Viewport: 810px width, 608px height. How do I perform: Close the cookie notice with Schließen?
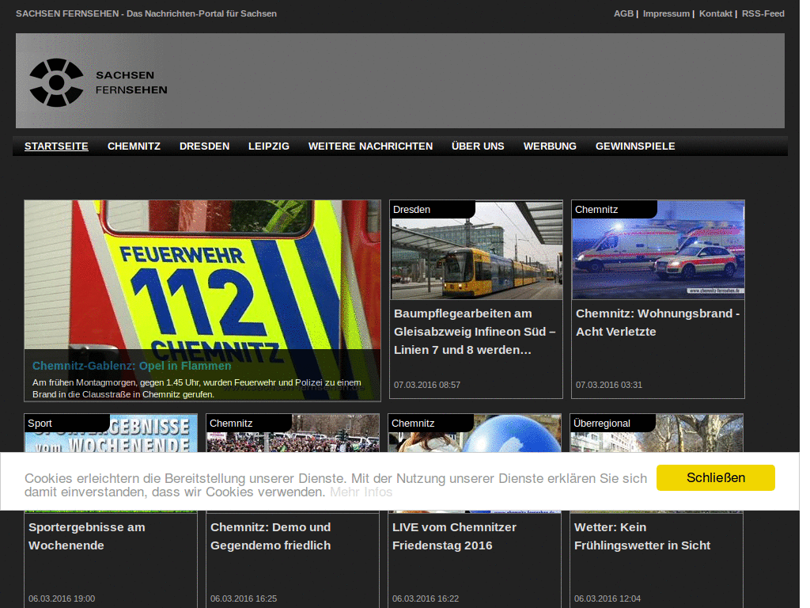pos(715,477)
